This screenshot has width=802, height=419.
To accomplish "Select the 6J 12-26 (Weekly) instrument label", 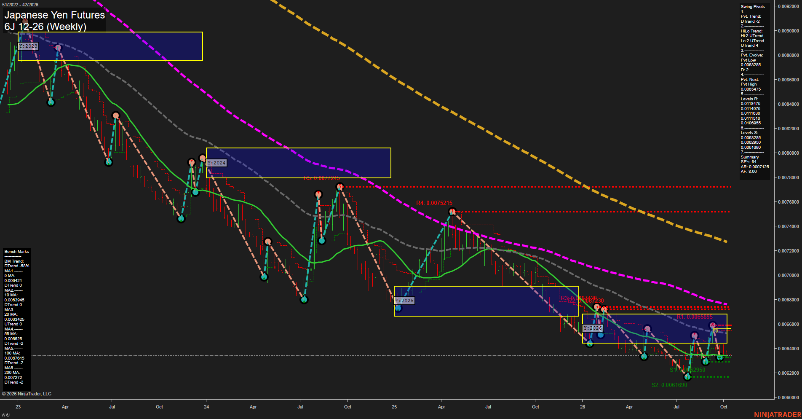I will (45, 27).
